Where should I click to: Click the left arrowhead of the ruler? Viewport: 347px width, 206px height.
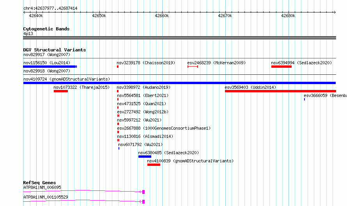point(24,12)
